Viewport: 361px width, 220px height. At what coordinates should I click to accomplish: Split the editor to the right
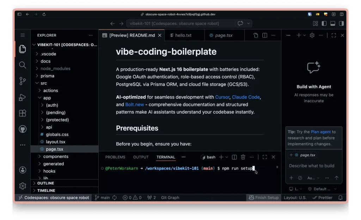[x=265, y=36]
